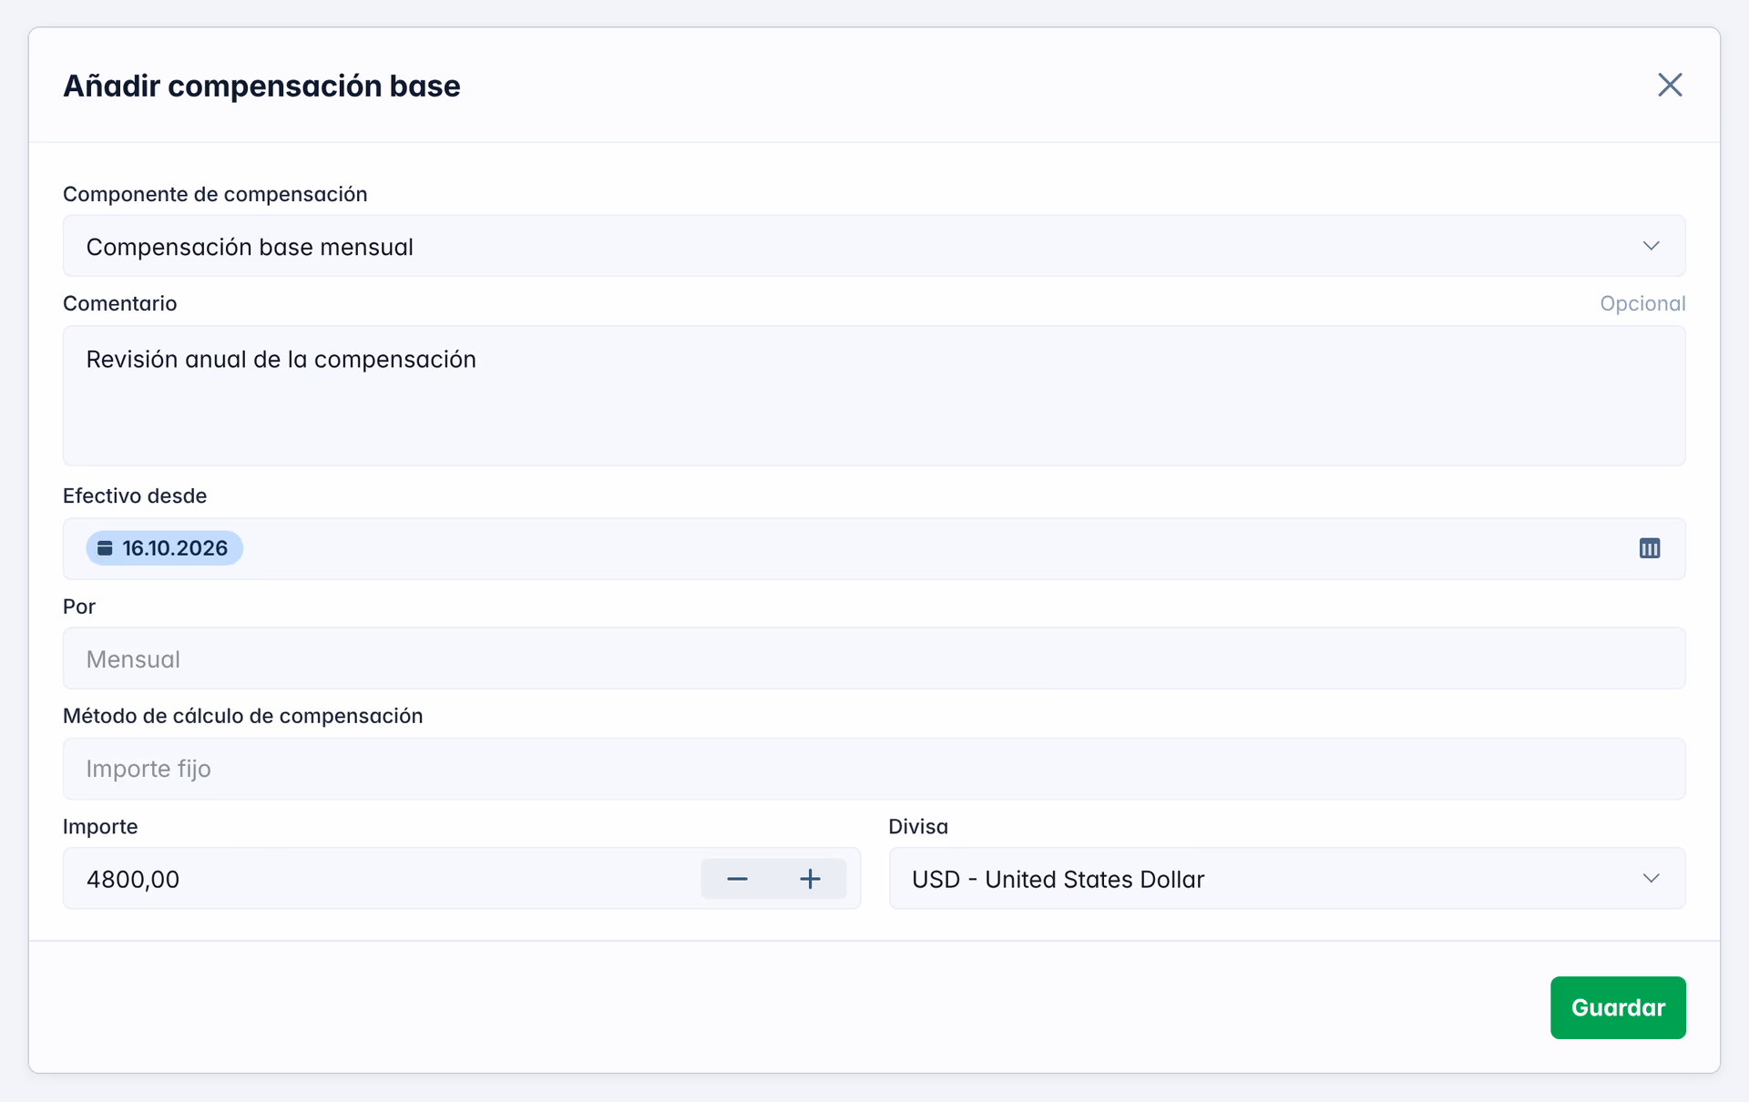Expand Componente de compensación chevron
Screen dimensions: 1749x1102
pos(1651,246)
